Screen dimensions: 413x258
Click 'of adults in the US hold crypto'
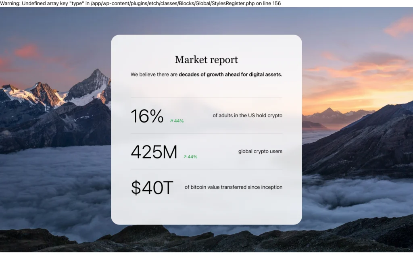247,116
